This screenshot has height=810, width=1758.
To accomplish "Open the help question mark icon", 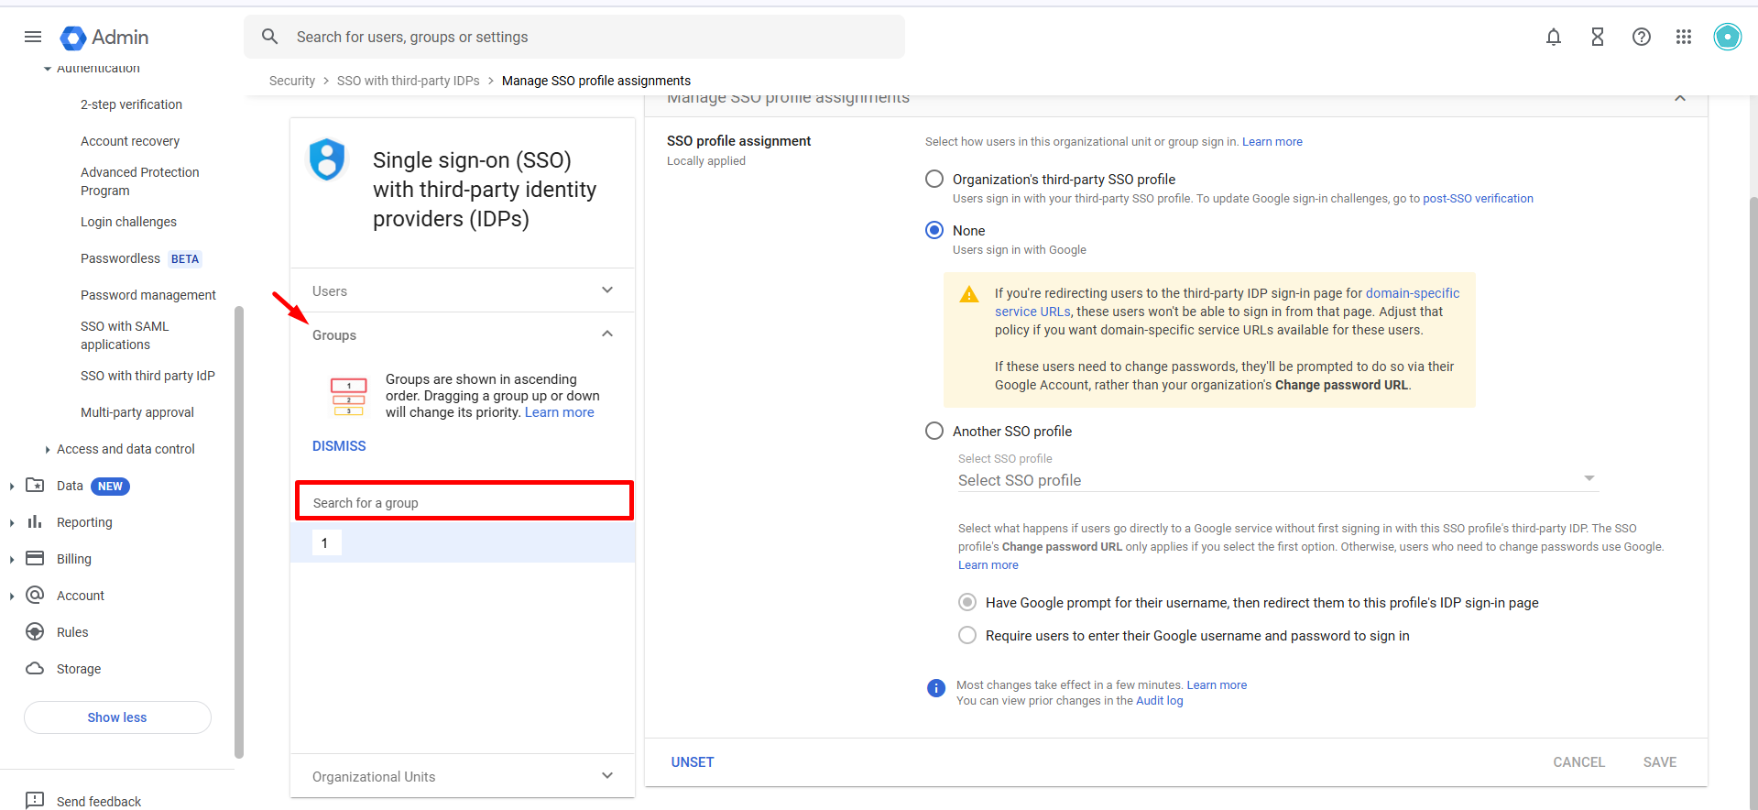I will [1642, 37].
